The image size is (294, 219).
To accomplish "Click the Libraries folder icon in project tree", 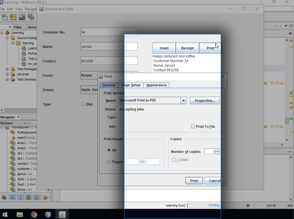I will (13, 74).
